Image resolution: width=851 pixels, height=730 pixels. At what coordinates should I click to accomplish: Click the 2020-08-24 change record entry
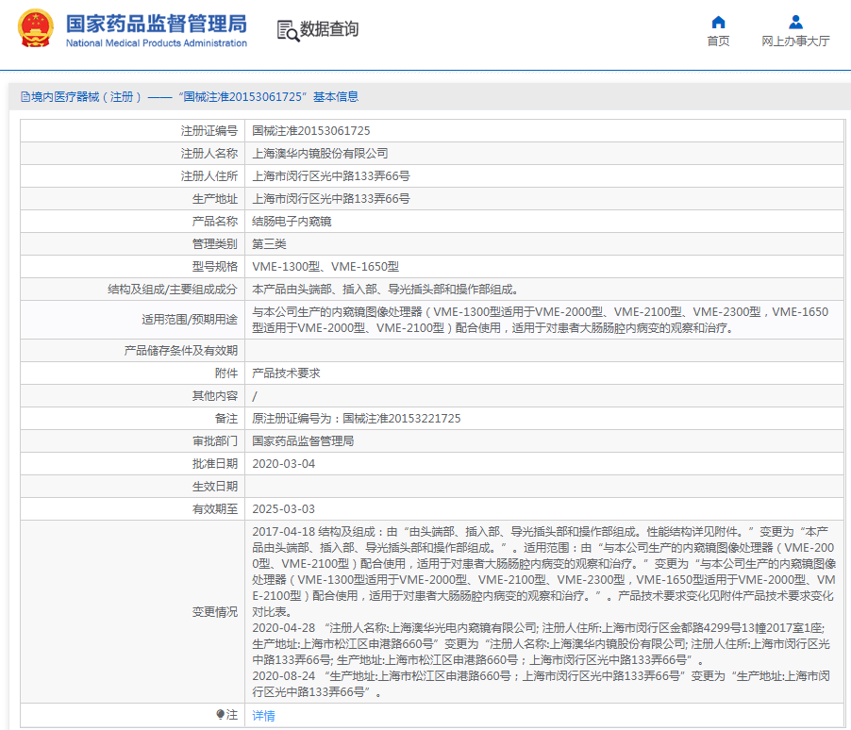[542, 684]
